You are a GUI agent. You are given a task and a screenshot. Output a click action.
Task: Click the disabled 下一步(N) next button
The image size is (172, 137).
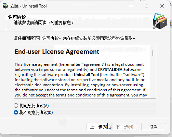click(124, 127)
